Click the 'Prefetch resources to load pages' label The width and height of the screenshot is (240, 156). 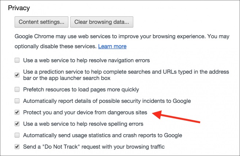point(81,89)
